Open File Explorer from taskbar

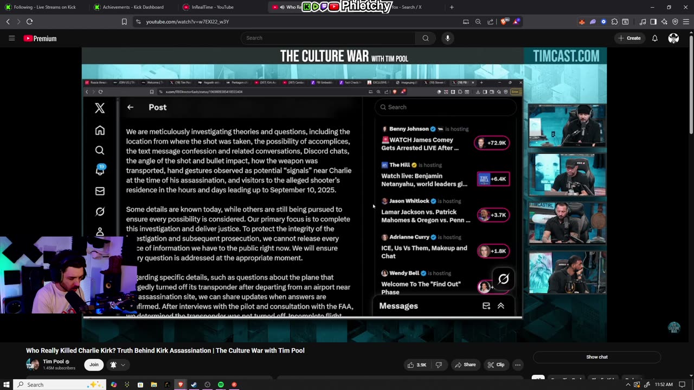coord(153,385)
